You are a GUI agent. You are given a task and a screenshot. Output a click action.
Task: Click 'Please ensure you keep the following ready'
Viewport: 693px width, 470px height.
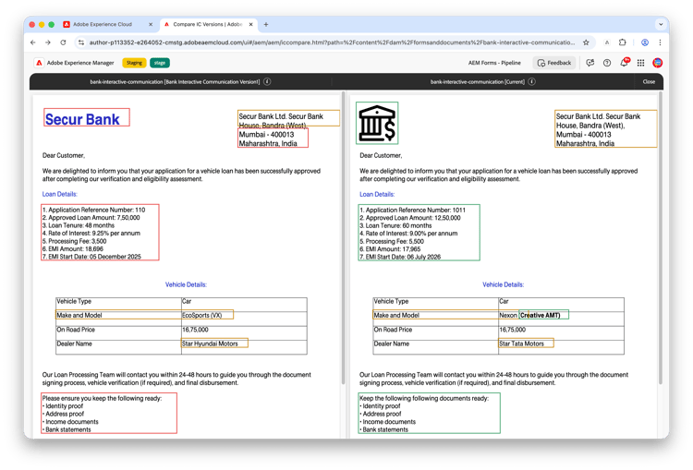pyautogui.click(x=102, y=398)
